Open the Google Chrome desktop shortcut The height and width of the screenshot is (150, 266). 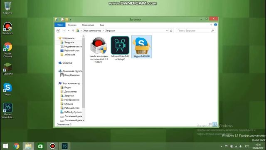[x=7, y=50]
